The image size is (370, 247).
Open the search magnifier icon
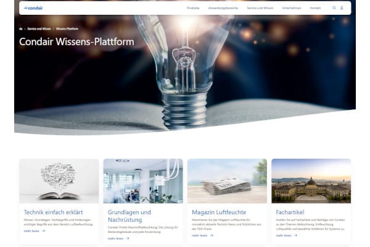pos(334,8)
